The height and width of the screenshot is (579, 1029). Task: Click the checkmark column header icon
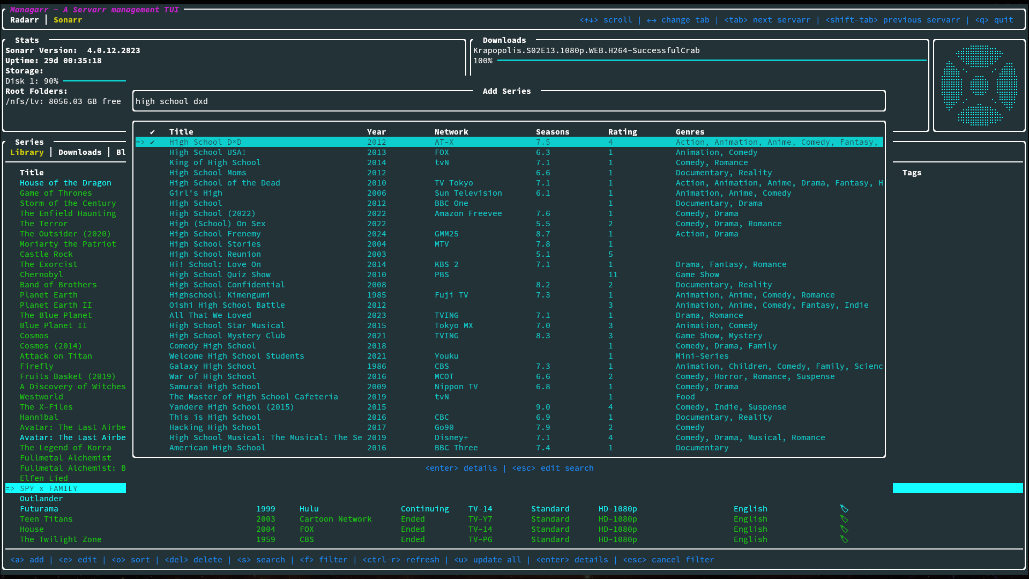click(152, 132)
